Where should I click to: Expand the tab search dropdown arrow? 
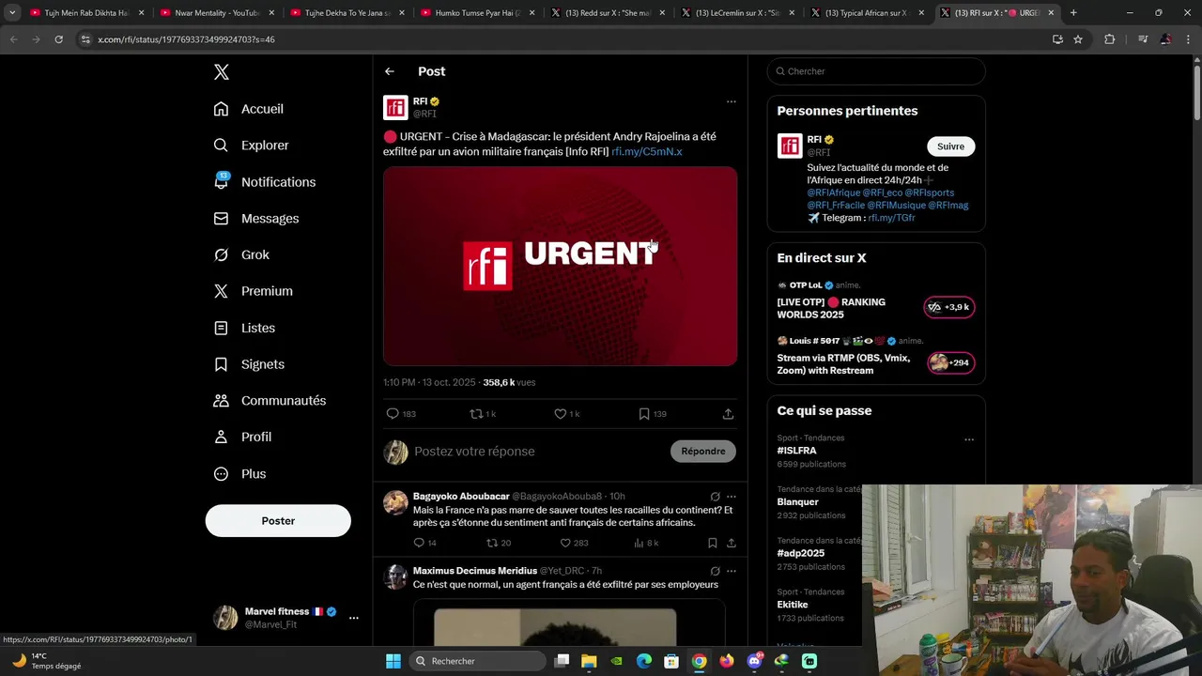11,13
